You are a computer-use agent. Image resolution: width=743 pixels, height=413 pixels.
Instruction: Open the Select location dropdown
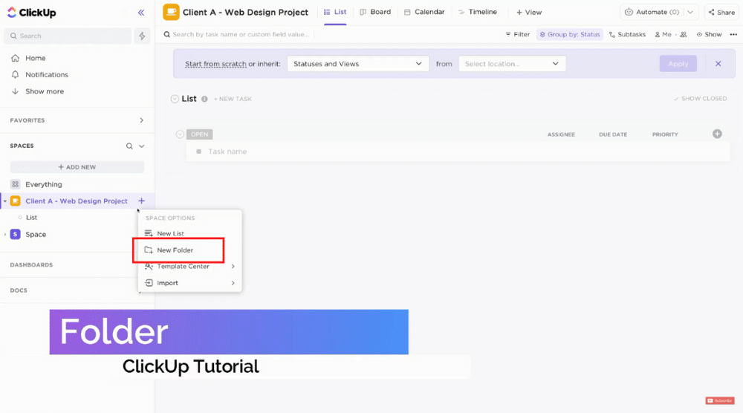pos(512,64)
